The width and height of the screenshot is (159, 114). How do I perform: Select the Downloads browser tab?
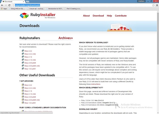tap(13, 2)
